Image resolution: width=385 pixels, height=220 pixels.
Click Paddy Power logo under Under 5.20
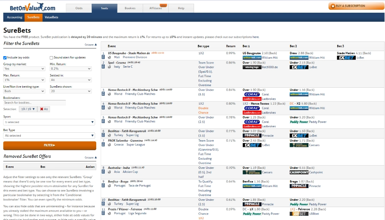pyautogui.click(x=299, y=122)
